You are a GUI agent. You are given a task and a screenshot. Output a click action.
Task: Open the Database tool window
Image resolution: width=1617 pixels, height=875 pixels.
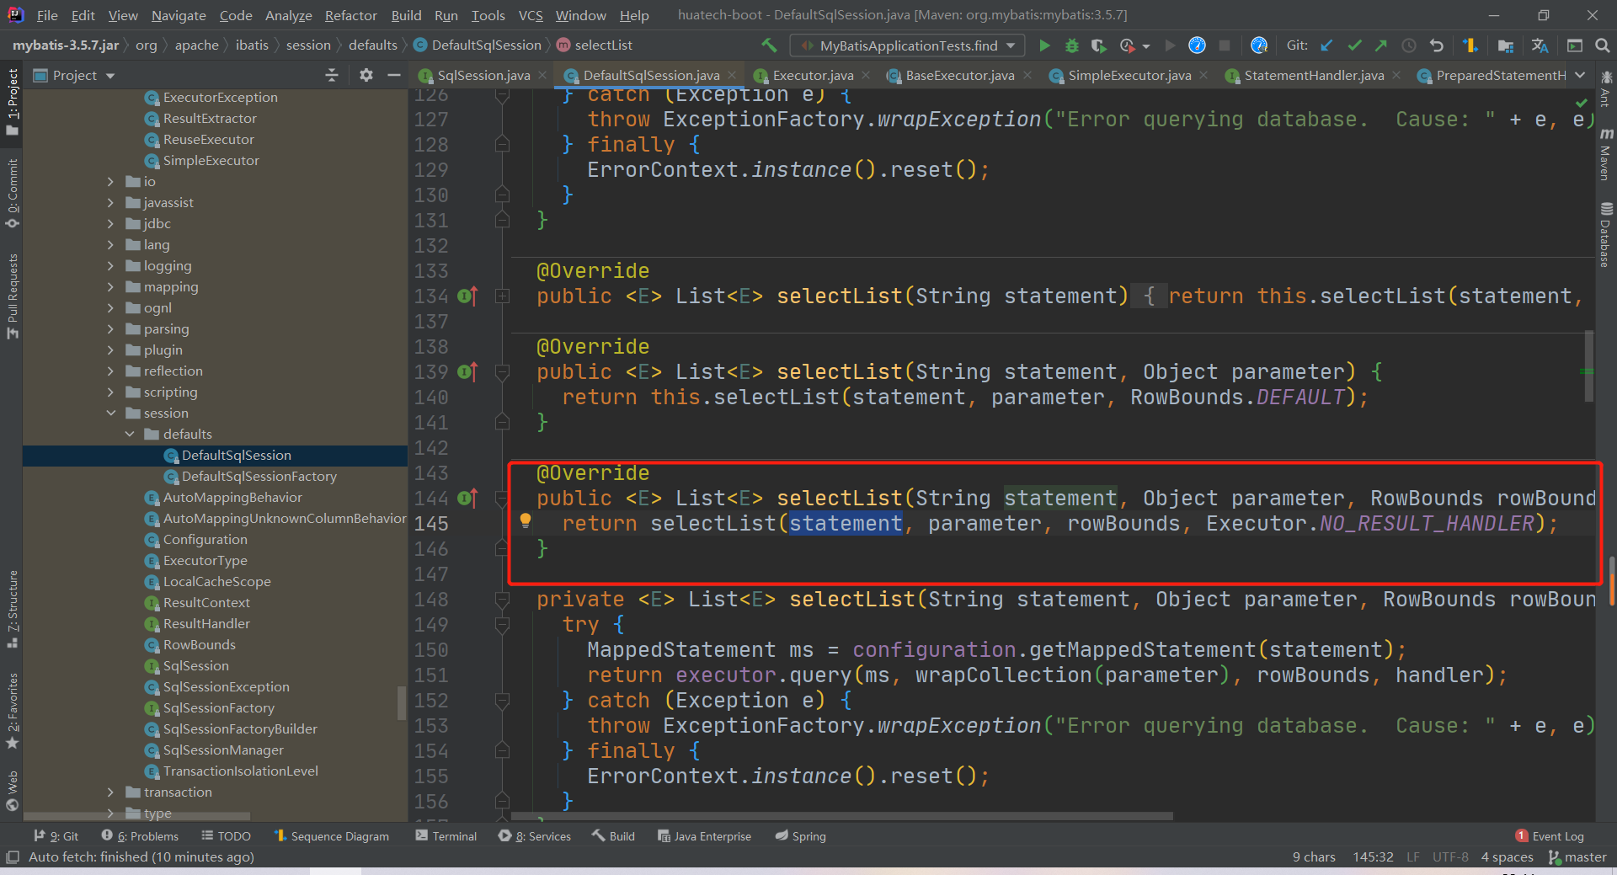(x=1606, y=235)
